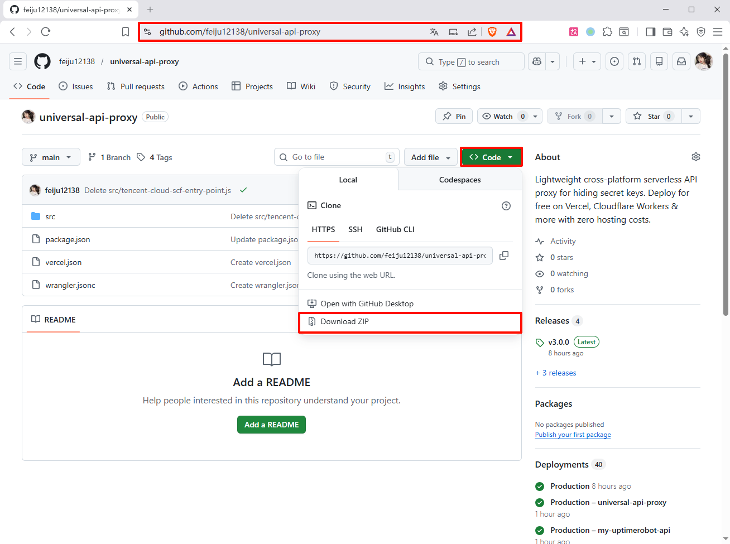Select the SSH clone tab

pyautogui.click(x=355, y=229)
